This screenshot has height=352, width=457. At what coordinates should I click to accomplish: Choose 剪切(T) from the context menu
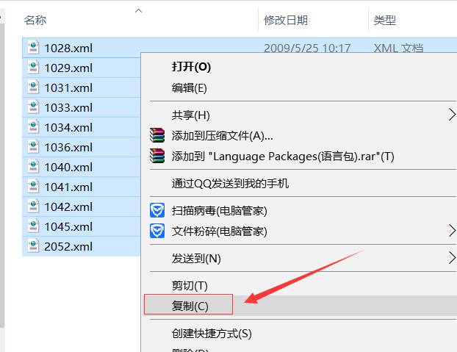(x=190, y=285)
